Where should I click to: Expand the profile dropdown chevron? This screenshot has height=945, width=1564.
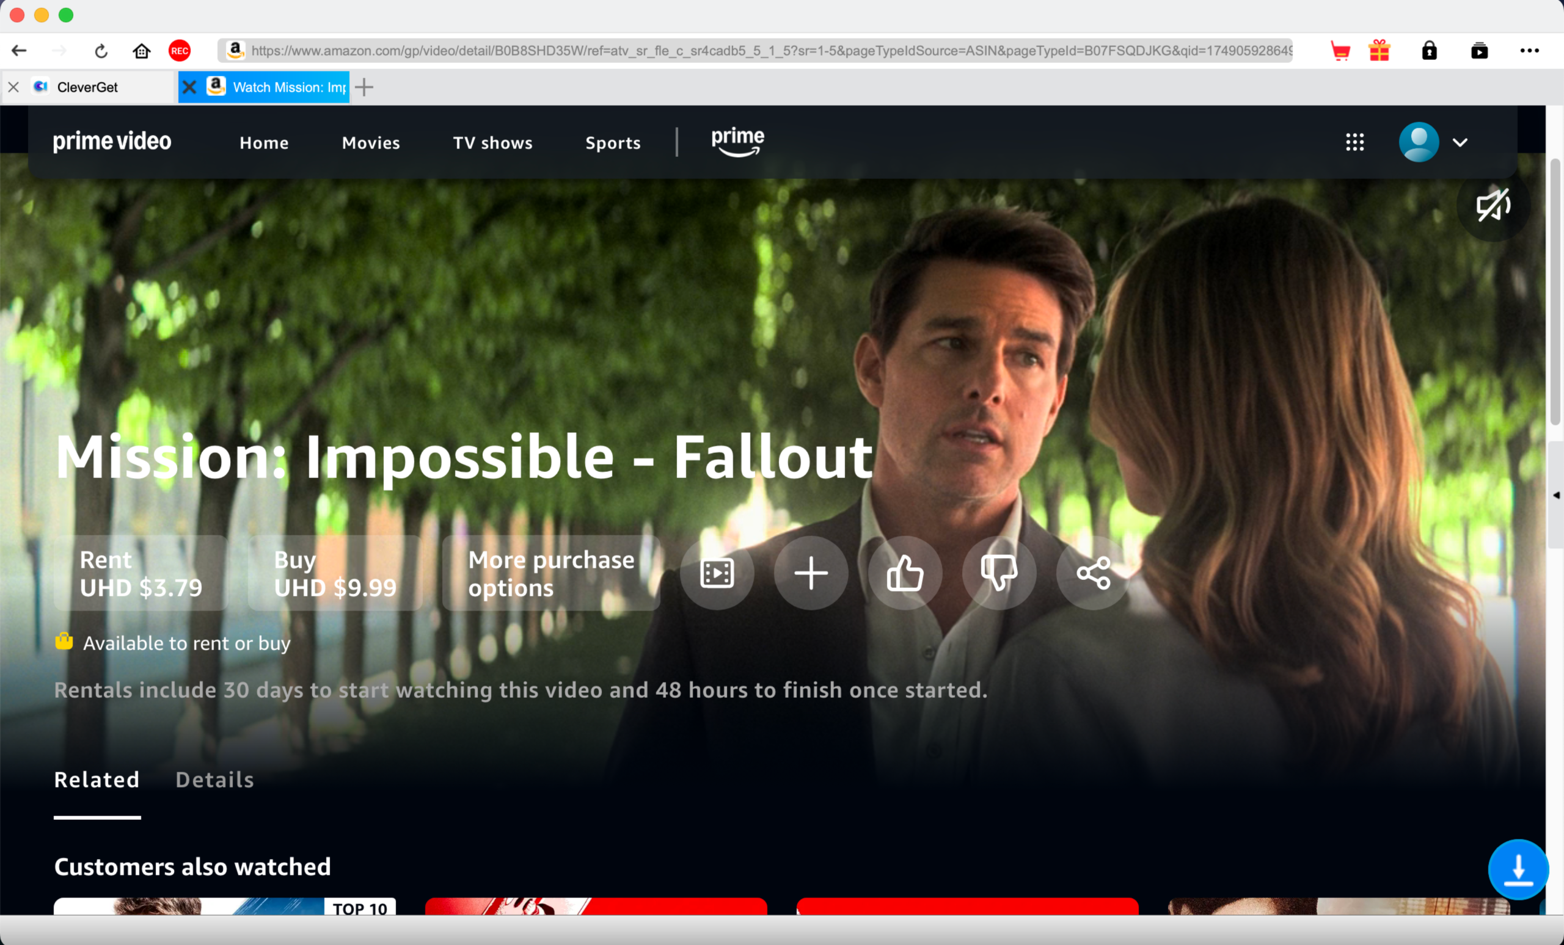coord(1460,143)
